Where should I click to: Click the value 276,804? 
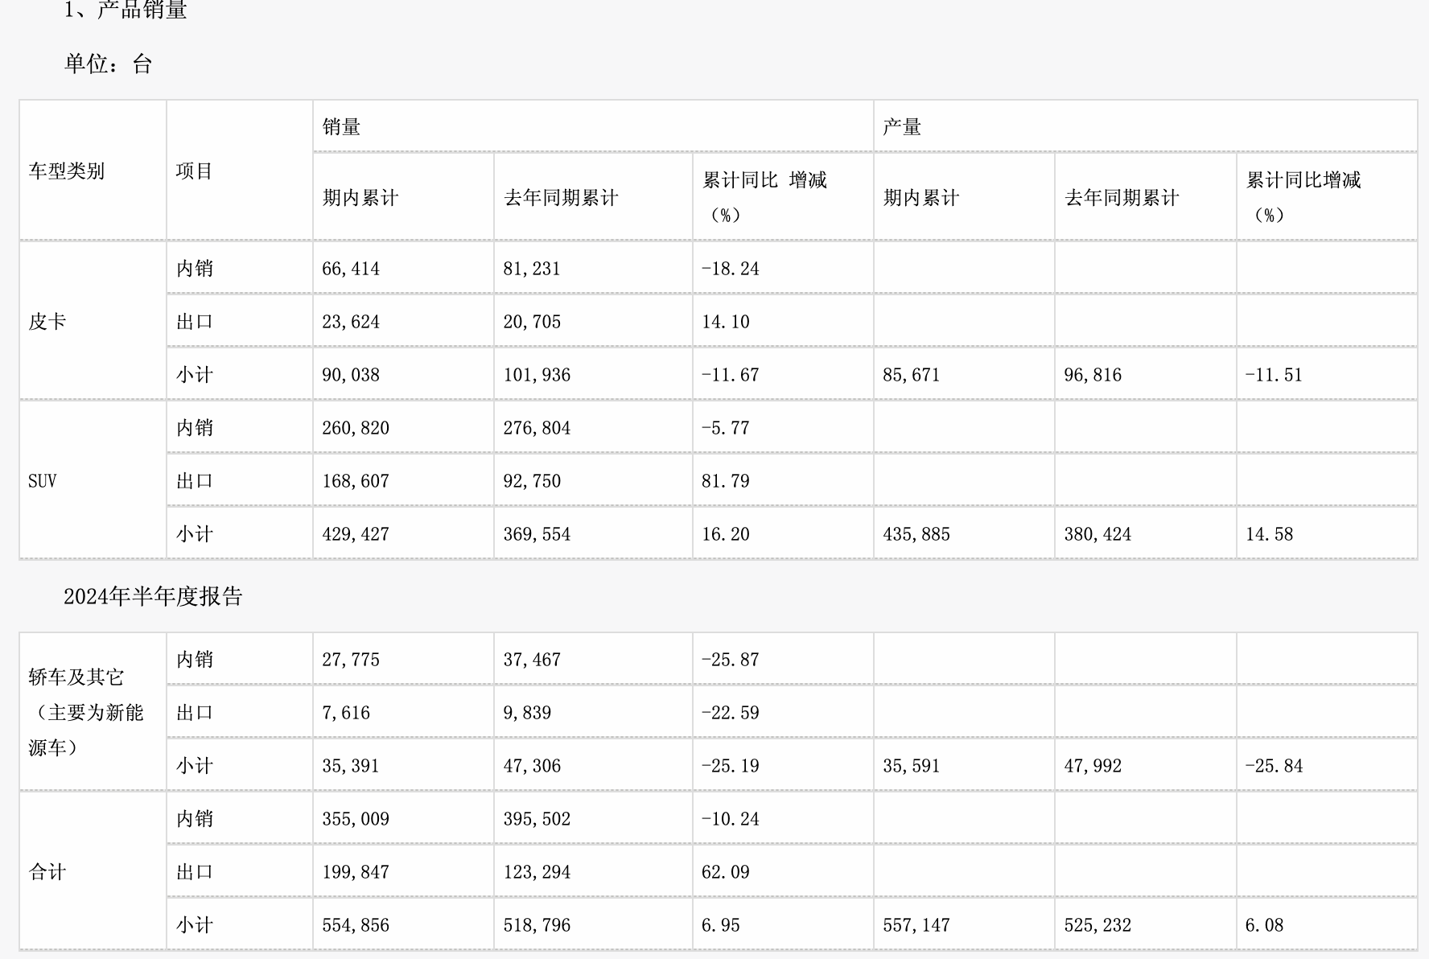pos(537,428)
